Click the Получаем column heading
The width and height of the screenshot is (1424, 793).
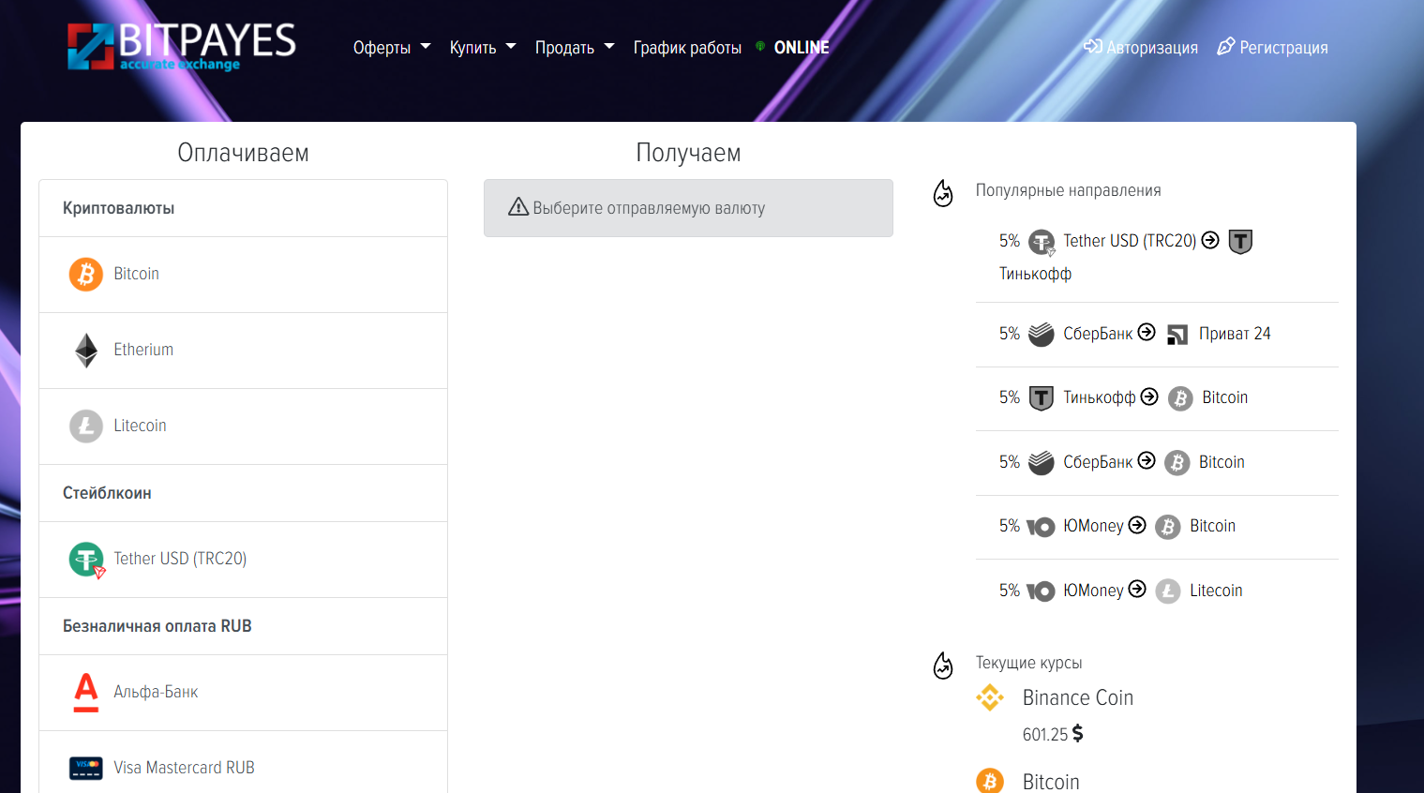coord(688,153)
